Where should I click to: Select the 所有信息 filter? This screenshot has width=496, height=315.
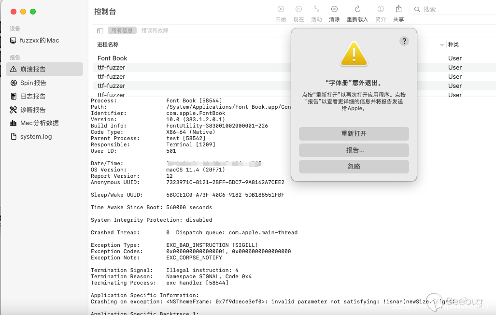(122, 30)
